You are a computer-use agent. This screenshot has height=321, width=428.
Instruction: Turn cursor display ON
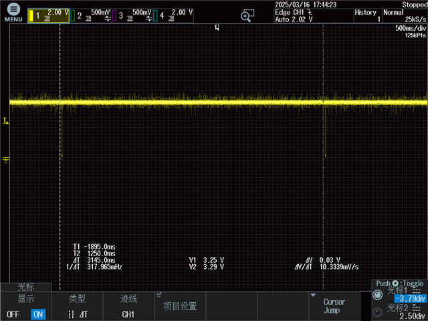click(38, 314)
